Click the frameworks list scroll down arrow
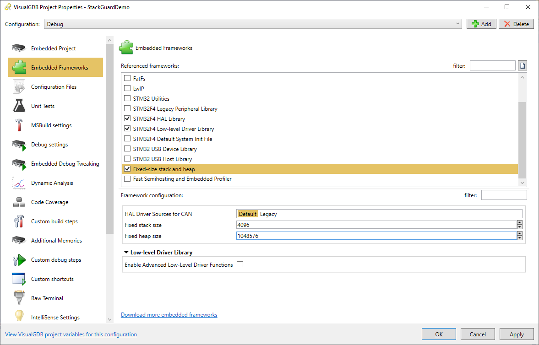539x345 pixels. pyautogui.click(x=522, y=183)
